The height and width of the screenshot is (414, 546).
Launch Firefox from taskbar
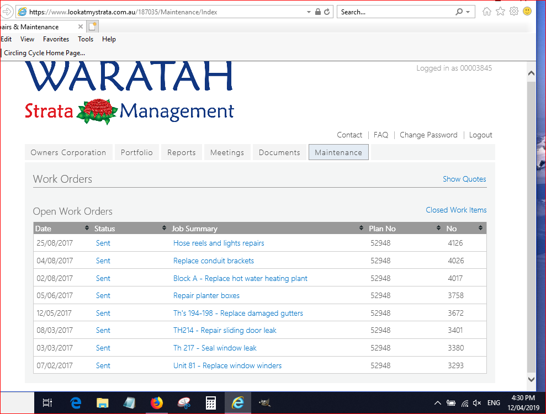[x=156, y=403]
